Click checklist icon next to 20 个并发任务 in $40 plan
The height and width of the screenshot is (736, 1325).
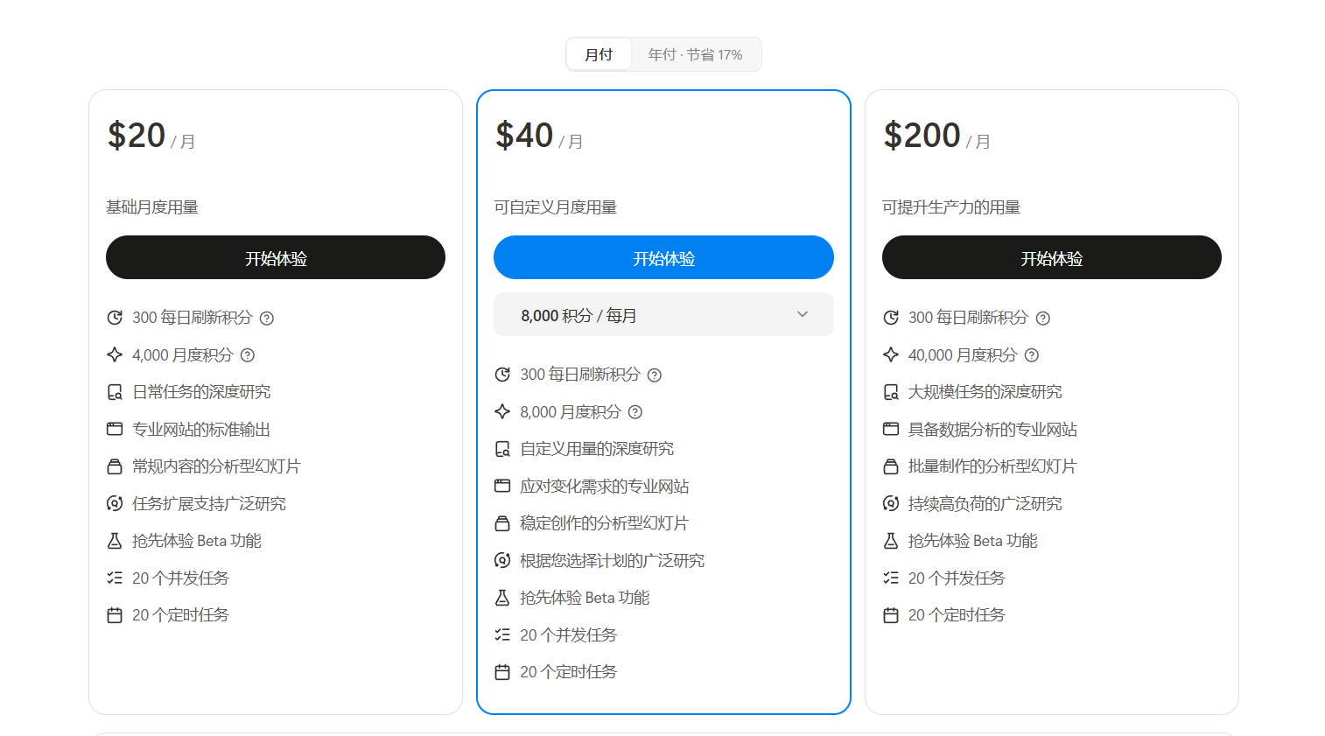click(x=502, y=634)
